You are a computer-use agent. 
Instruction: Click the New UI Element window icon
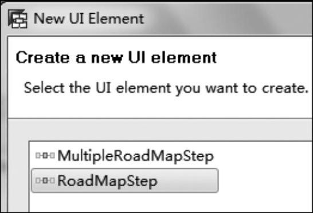point(18,19)
